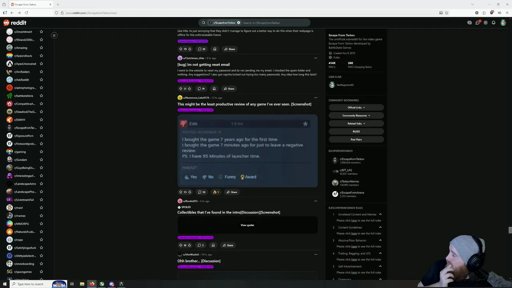Screen dimensions: 512x288
Task: Open the r/TarkovMemes related community
Action: click(350, 182)
